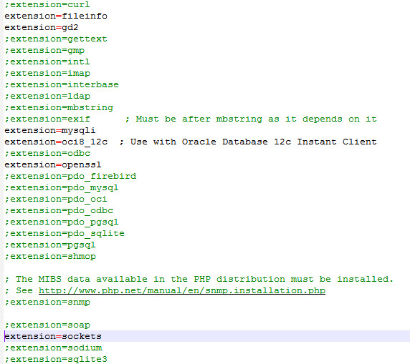Click the ;extension=soap line

(47, 325)
